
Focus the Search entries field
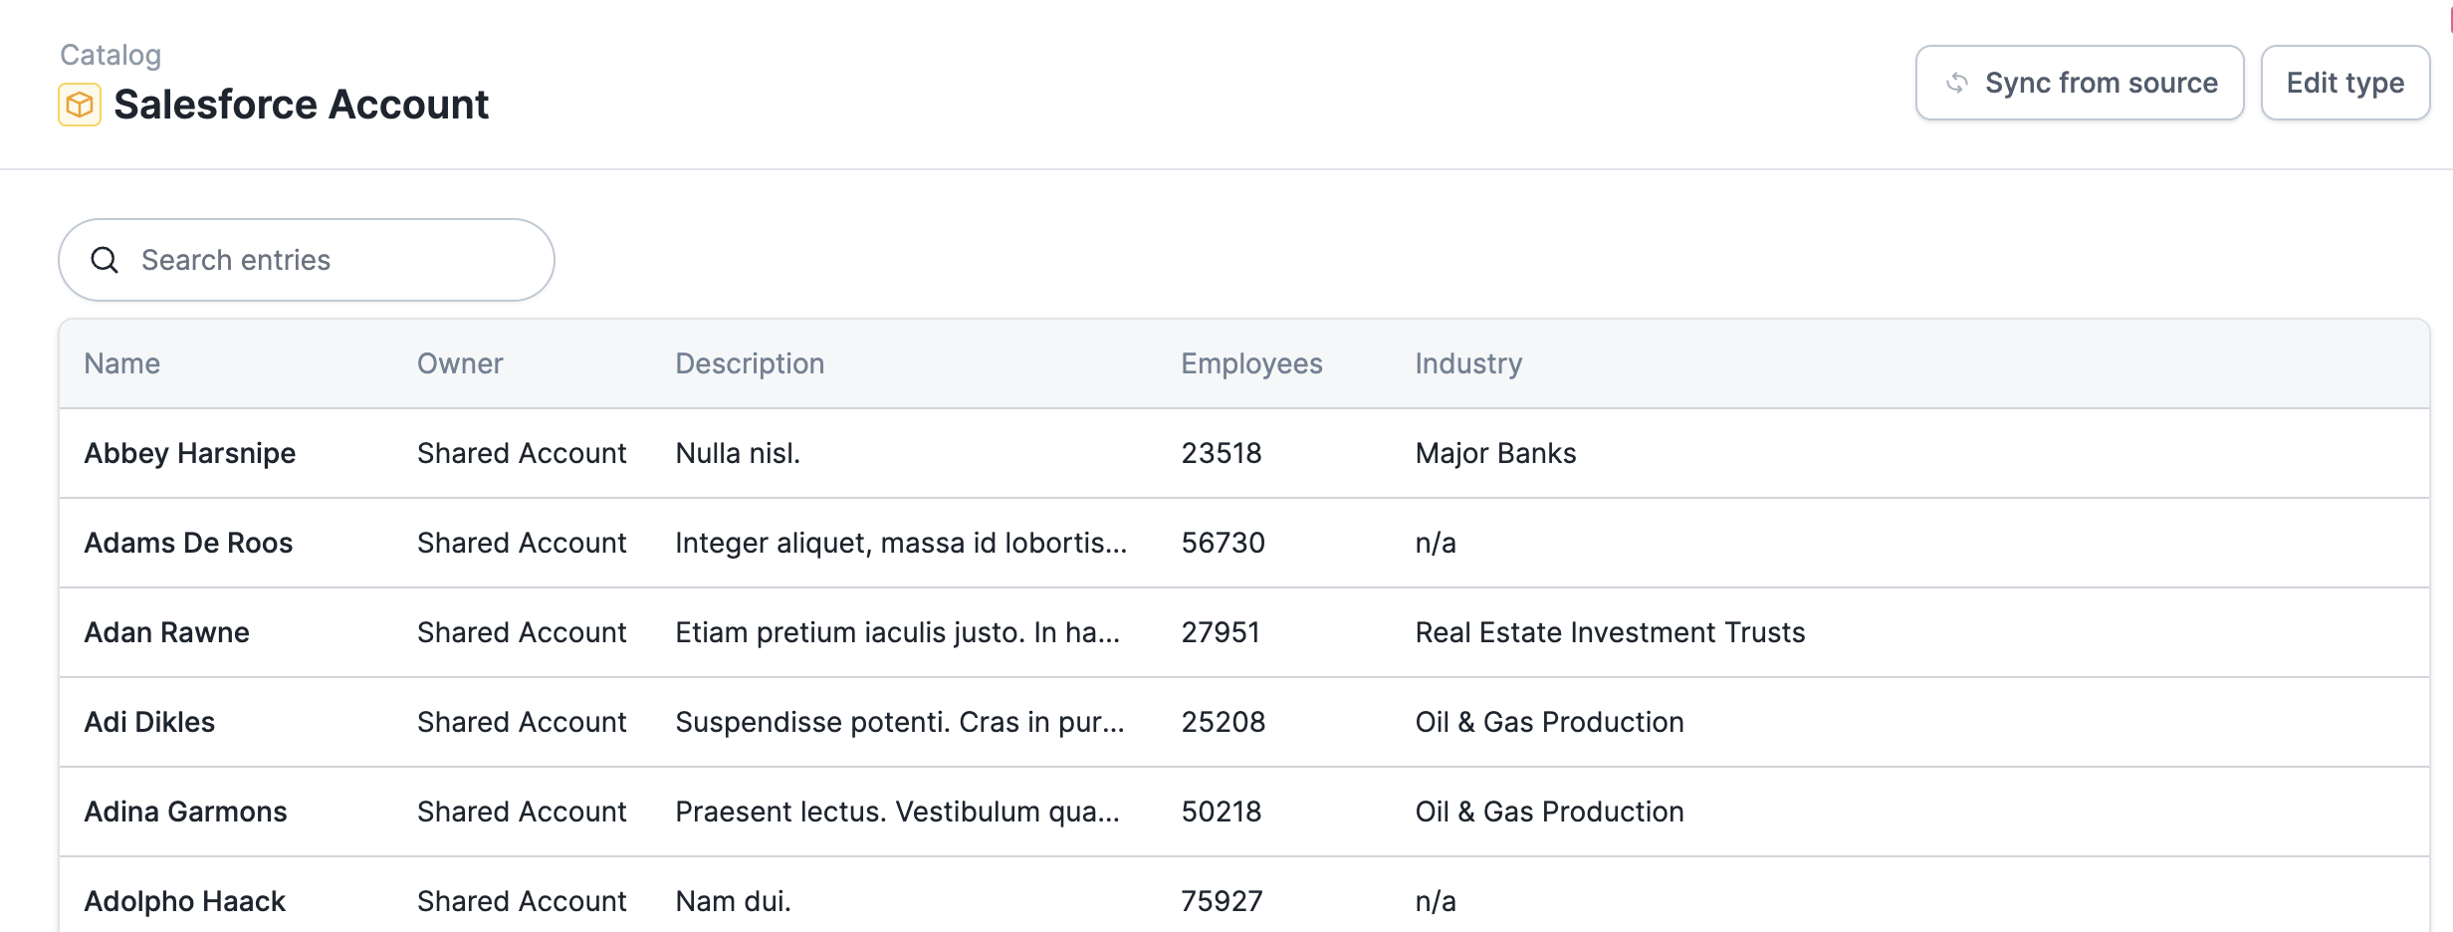pyautogui.click(x=329, y=260)
